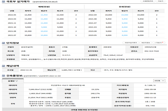Click the 대지위치 address 부산광역시 사상구
The width and height of the screenshot is (168, 111).
click(68, 85)
